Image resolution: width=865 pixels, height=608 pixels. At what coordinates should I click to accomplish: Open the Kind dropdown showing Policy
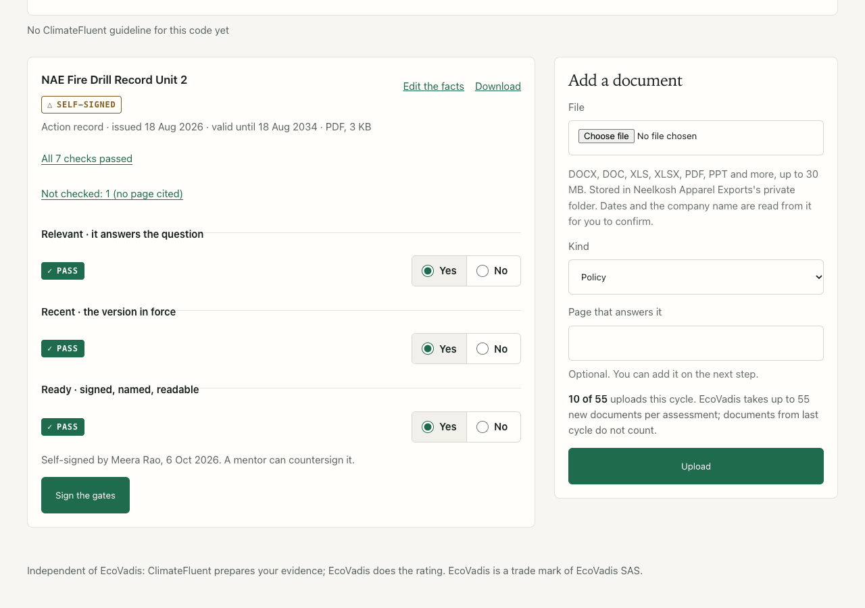coord(696,277)
